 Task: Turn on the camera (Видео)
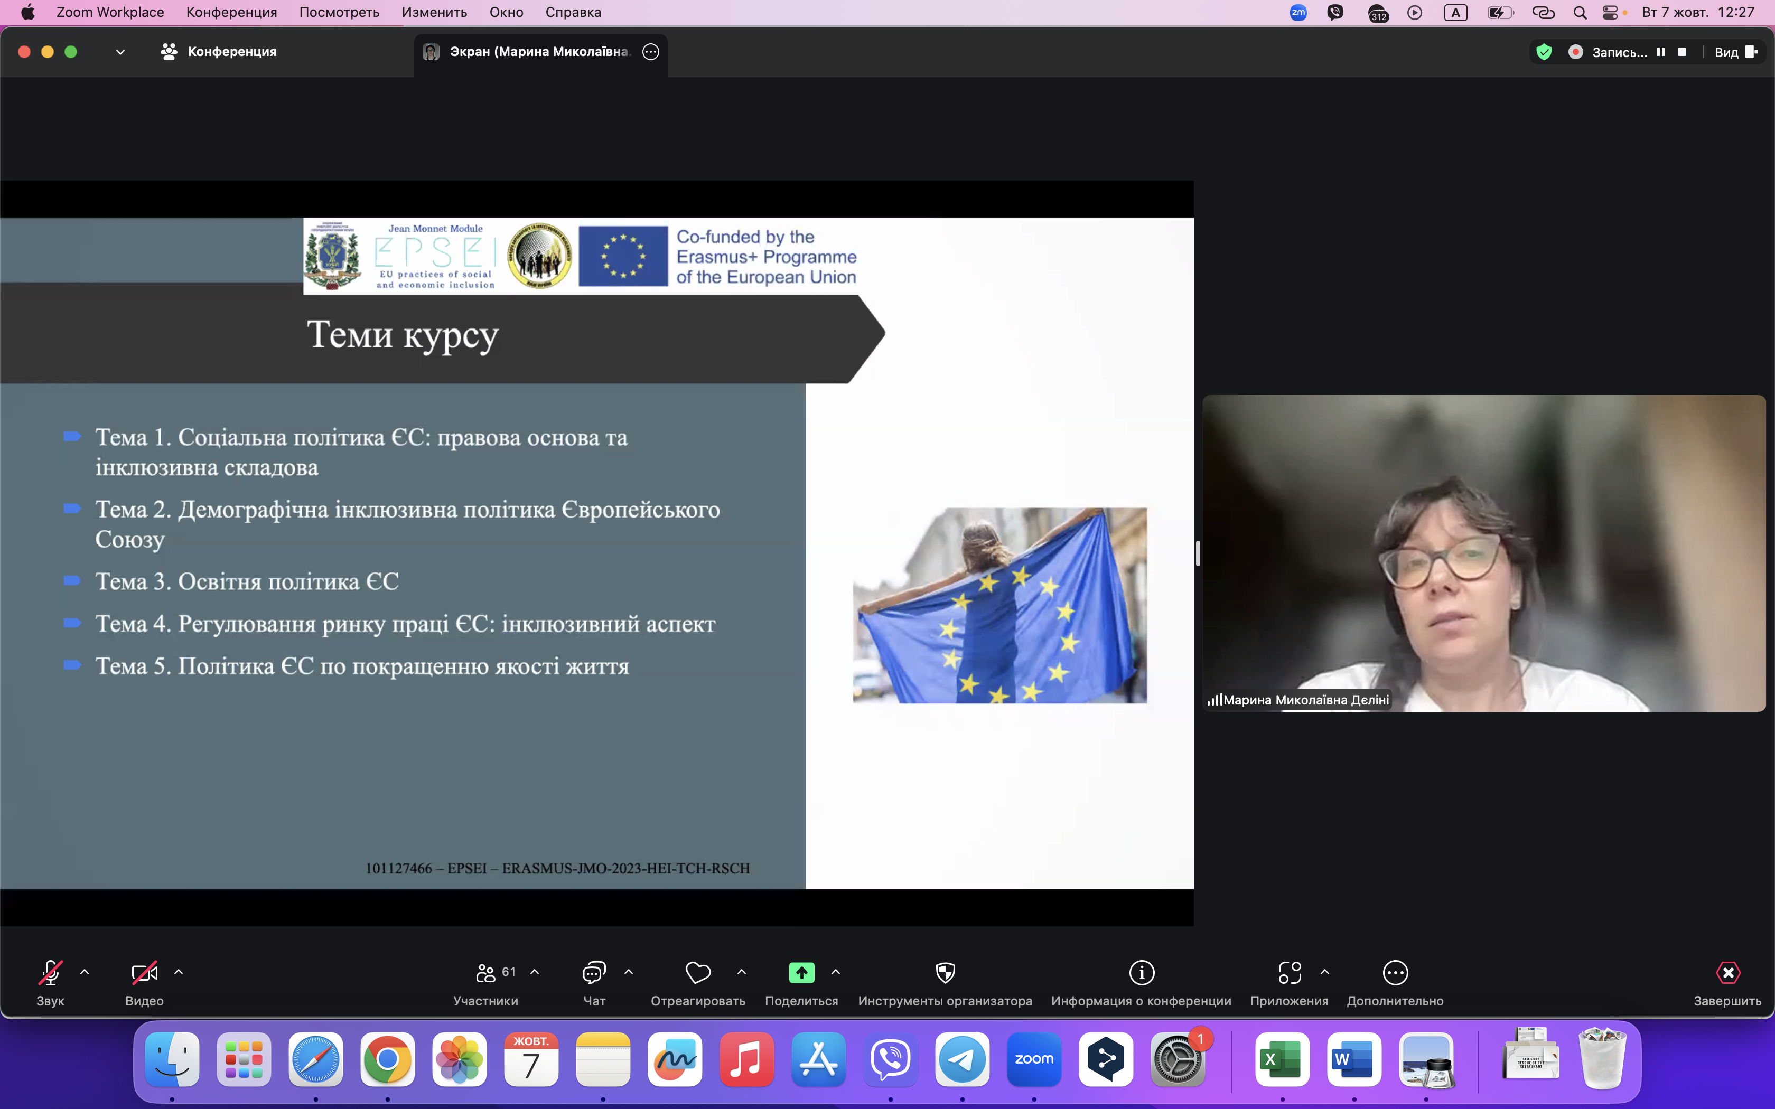click(x=144, y=973)
